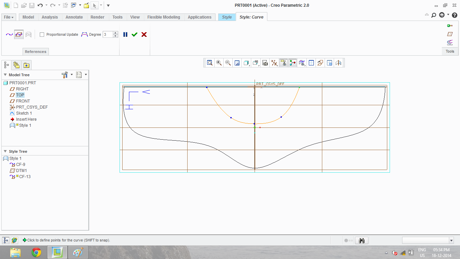This screenshot has width=460, height=259.
Task: Enable Proportional Update checkbox
Action: tap(42, 34)
